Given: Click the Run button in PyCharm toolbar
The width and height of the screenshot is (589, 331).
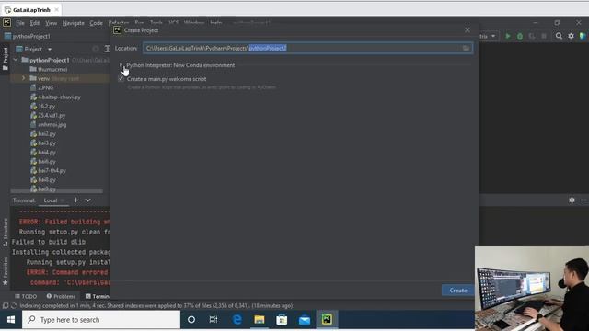Looking at the screenshot, I should pos(508,36).
